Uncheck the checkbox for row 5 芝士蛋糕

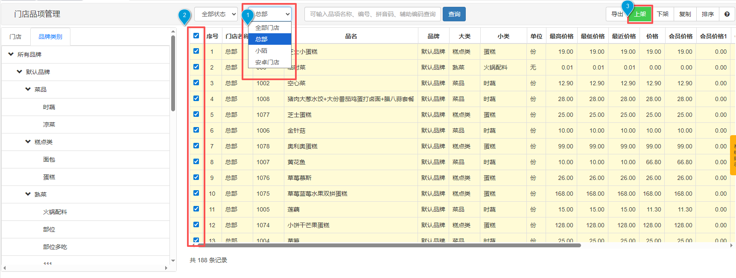click(x=196, y=114)
